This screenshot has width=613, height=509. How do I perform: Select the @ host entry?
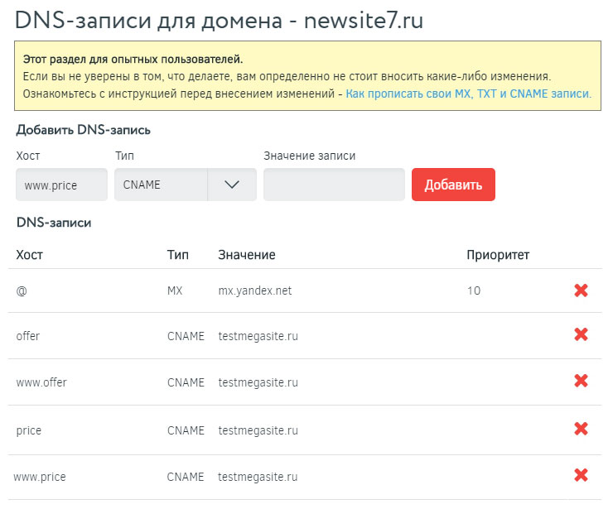pos(21,291)
